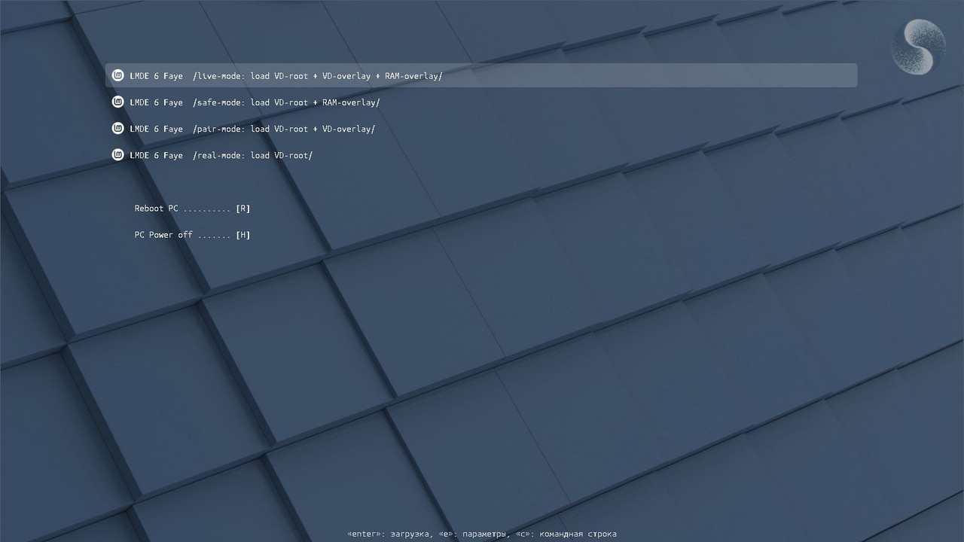Click the Mint logo icon beside pair-mode
964x542 pixels.
117,128
